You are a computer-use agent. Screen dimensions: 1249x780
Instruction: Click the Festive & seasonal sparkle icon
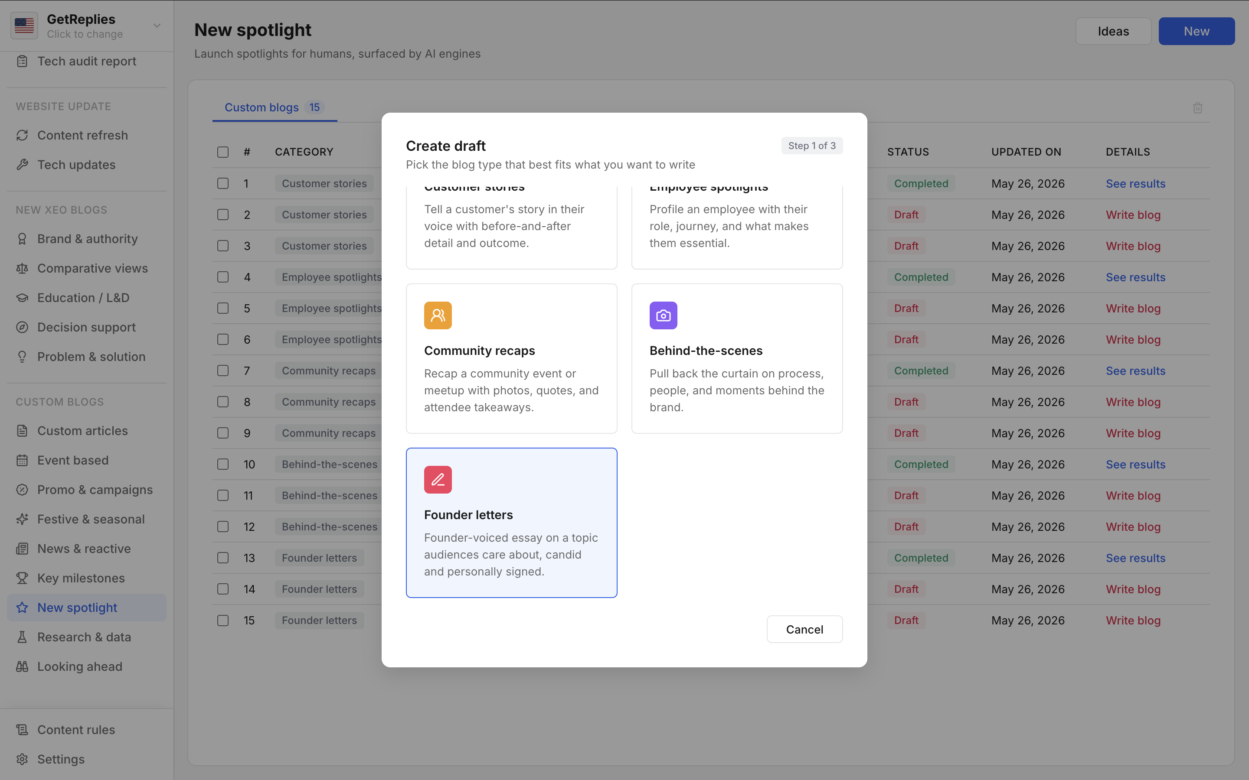click(22, 519)
